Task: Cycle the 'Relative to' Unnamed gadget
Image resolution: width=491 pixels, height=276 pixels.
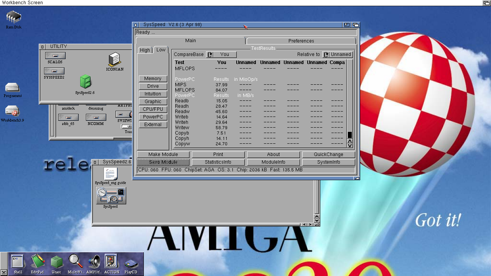Action: 338,54
